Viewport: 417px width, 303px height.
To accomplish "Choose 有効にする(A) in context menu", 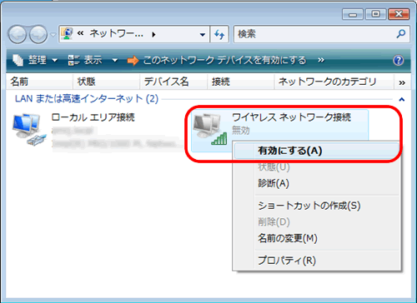I will pos(316,151).
